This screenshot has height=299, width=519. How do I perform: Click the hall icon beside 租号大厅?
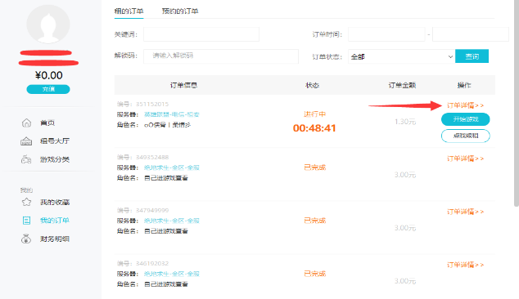tap(26, 141)
